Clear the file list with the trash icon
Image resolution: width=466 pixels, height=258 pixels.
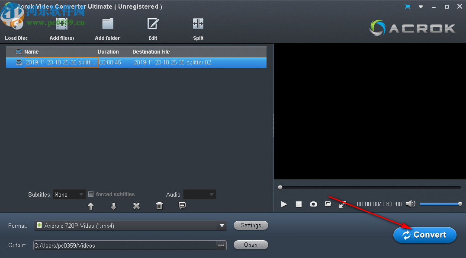pos(159,206)
